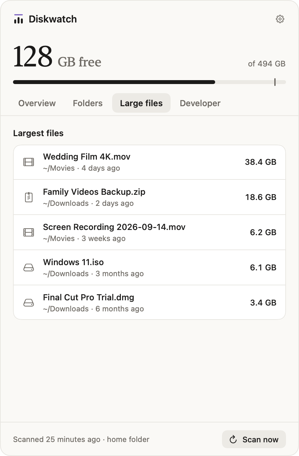The width and height of the screenshot is (299, 456).
Task: Click the film icon beside Screen Recording 2026-09-14.mov
Action: 29,232
